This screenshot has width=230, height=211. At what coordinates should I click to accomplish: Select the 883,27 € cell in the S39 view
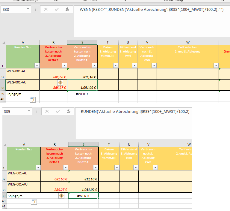coord(55,187)
